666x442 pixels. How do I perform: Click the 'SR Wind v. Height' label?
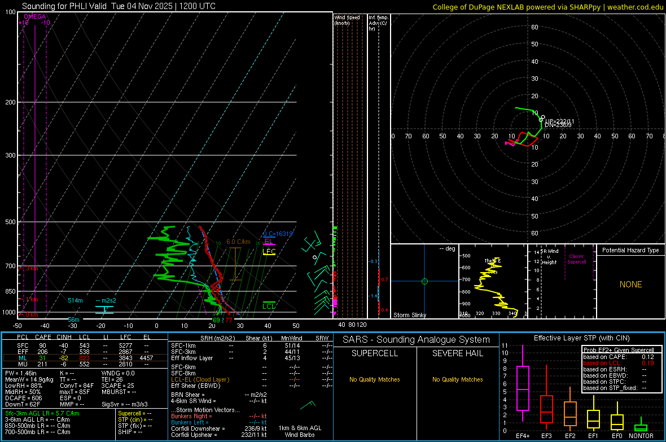pos(549,257)
